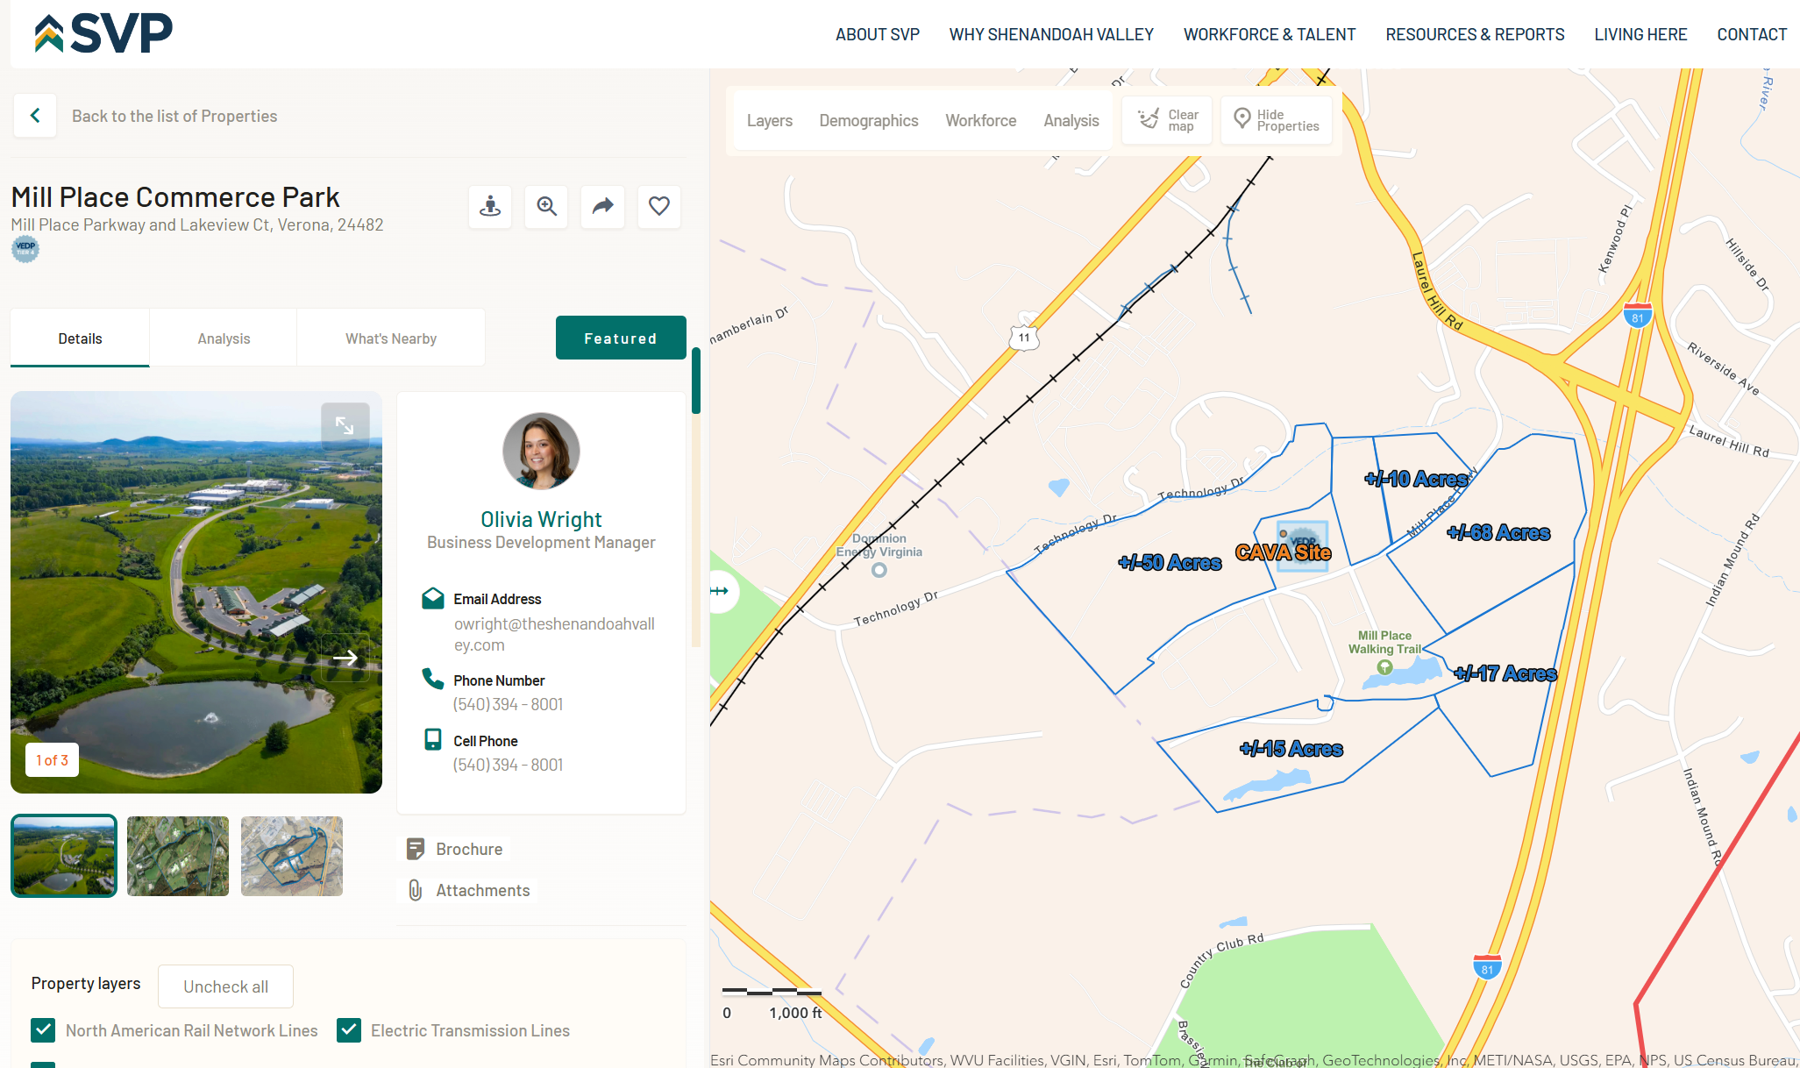Viewport: 1800px width, 1068px height.
Task: Click the Clear map button
Action: pos(1167,120)
